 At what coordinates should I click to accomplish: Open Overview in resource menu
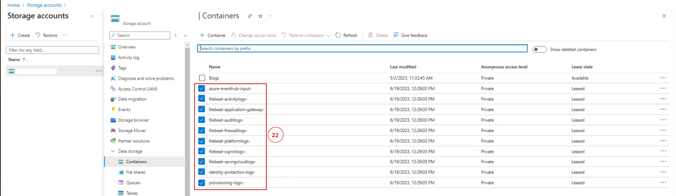pos(127,47)
